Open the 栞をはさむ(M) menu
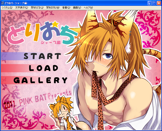The image size is (162, 131). (x=53, y=8)
